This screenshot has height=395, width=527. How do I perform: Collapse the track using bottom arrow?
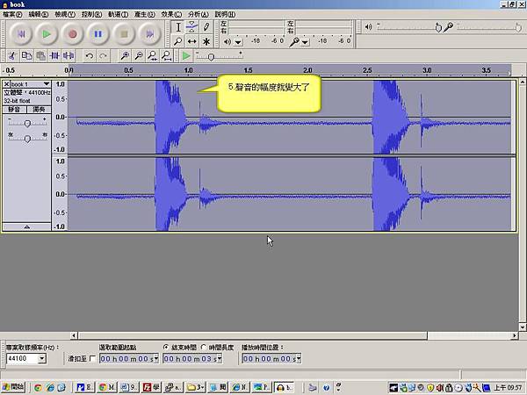26,226
